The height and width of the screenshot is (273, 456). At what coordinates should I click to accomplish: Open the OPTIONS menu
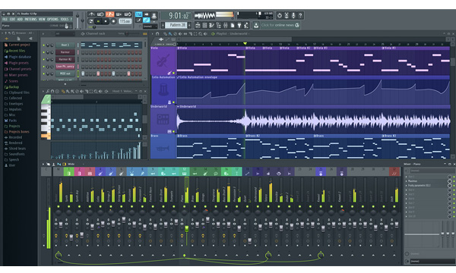tap(52, 19)
